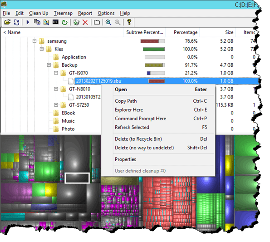Click the GT-I9070 folder icon
This screenshot has height=242, width=270.
click(63, 73)
